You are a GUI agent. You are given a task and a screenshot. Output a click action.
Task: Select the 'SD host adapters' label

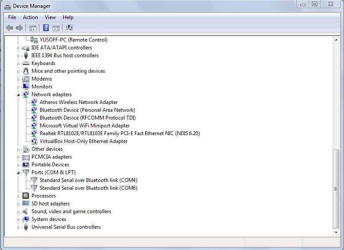[51, 204]
